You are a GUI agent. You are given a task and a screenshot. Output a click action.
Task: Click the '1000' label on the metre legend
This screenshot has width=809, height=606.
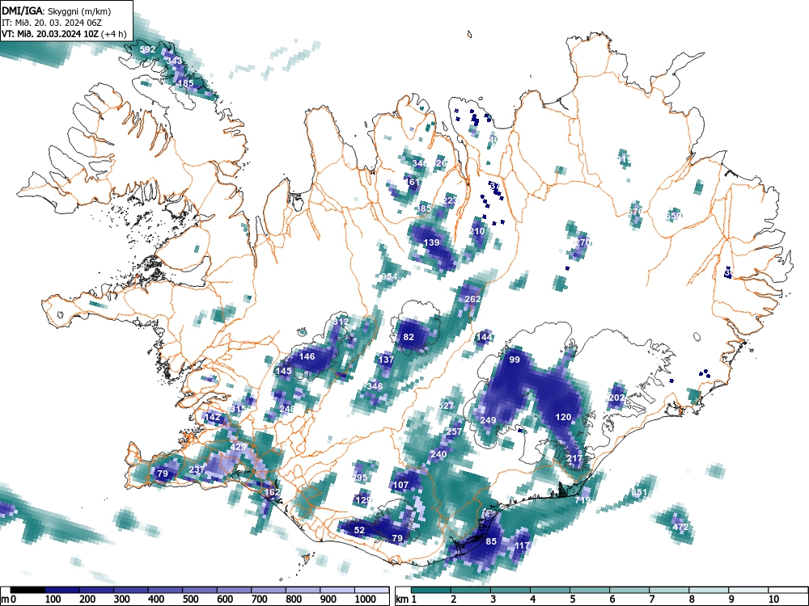366,600
